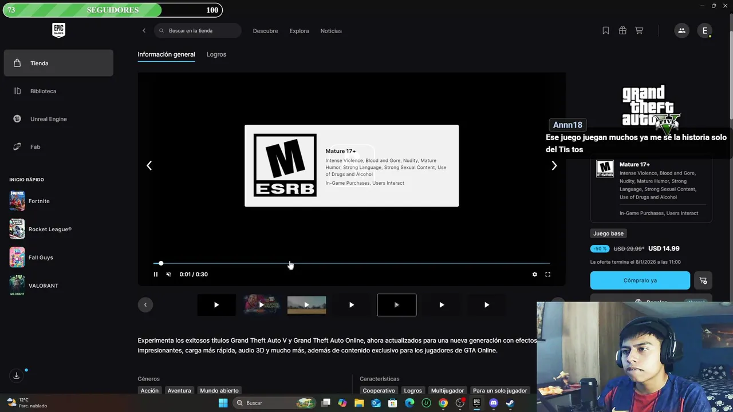Open the friends icon in header

click(x=681, y=30)
